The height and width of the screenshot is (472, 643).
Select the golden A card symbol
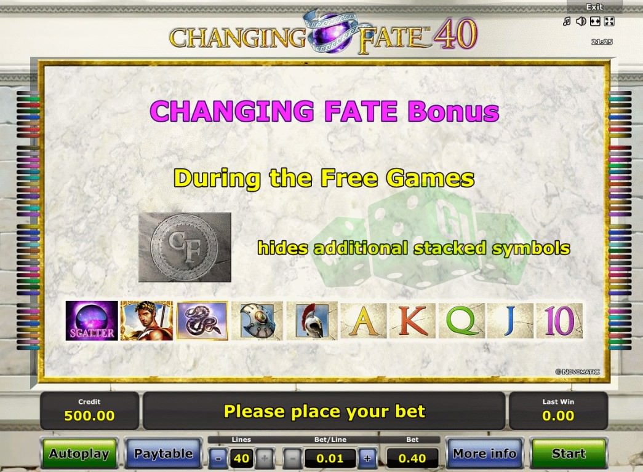coord(363,321)
